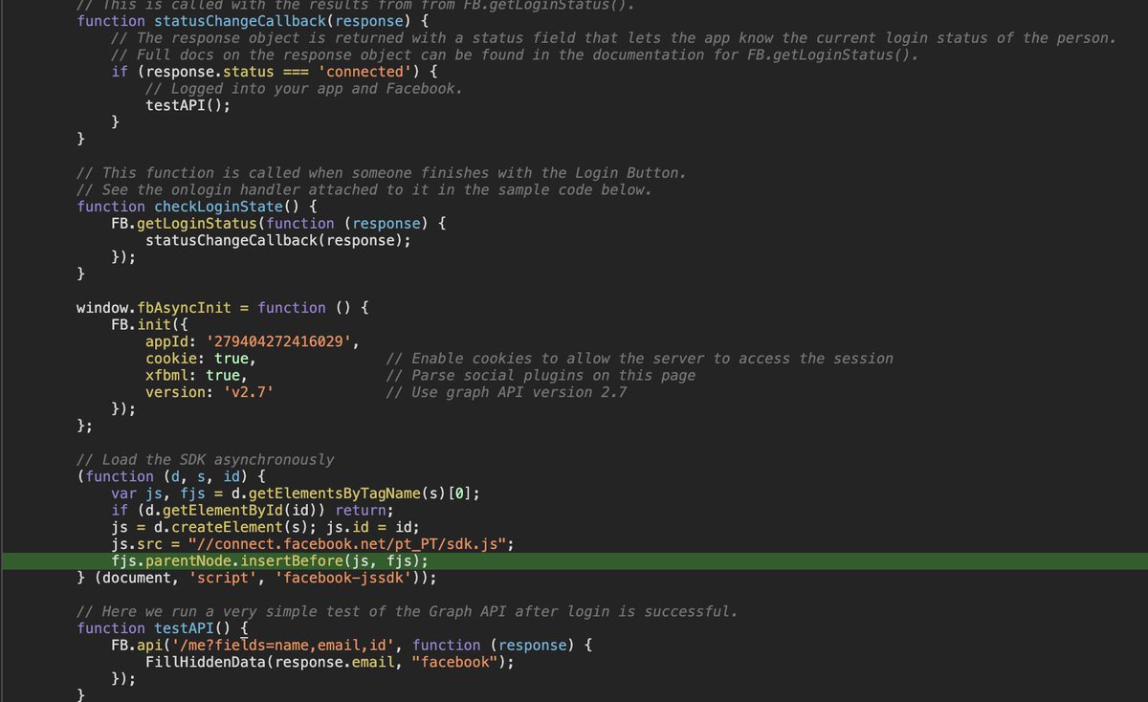The height and width of the screenshot is (702, 1148).
Task: Click the FB.init({ call
Action: pos(149,325)
